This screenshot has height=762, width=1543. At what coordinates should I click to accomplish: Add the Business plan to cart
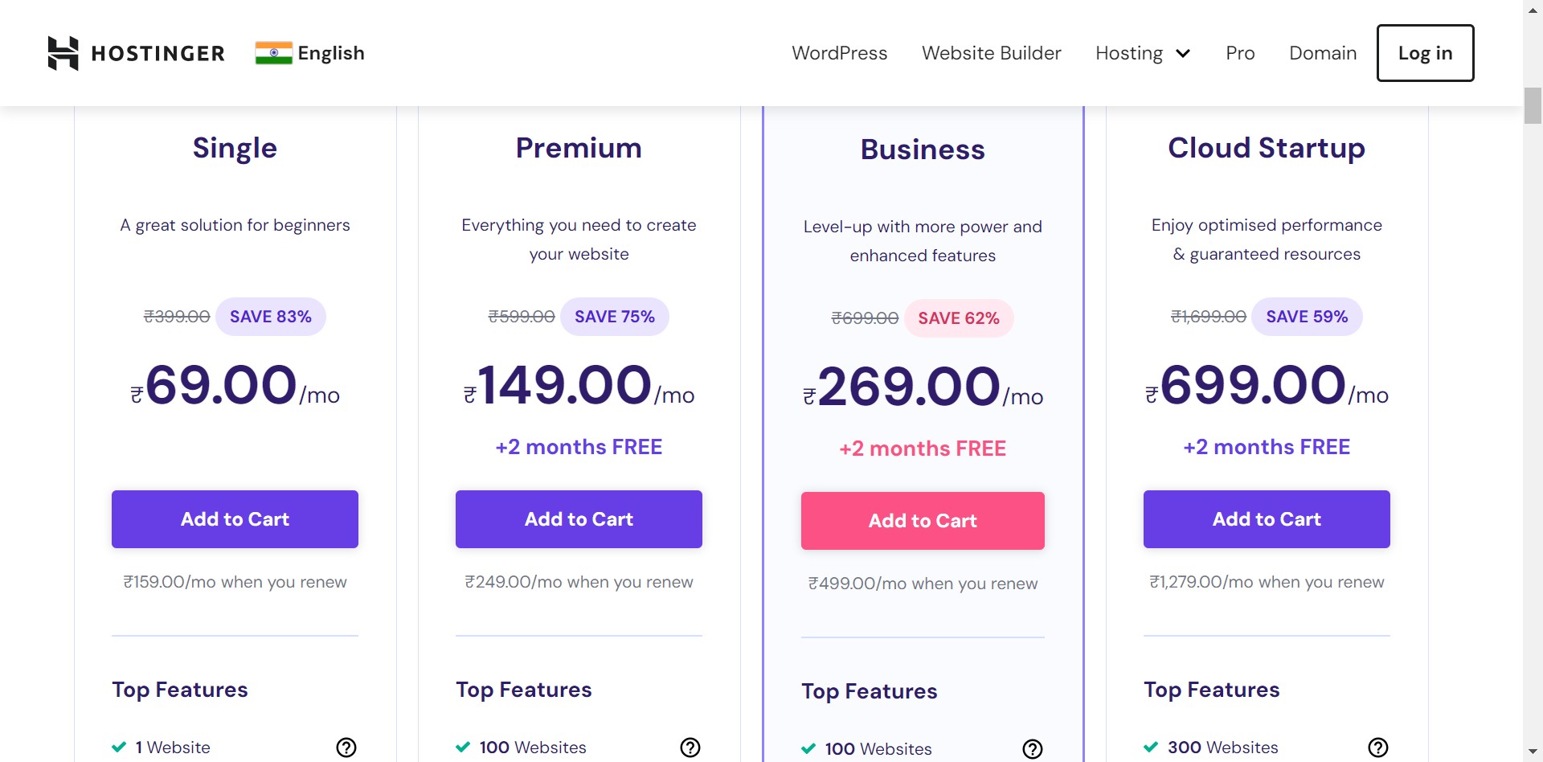point(923,521)
